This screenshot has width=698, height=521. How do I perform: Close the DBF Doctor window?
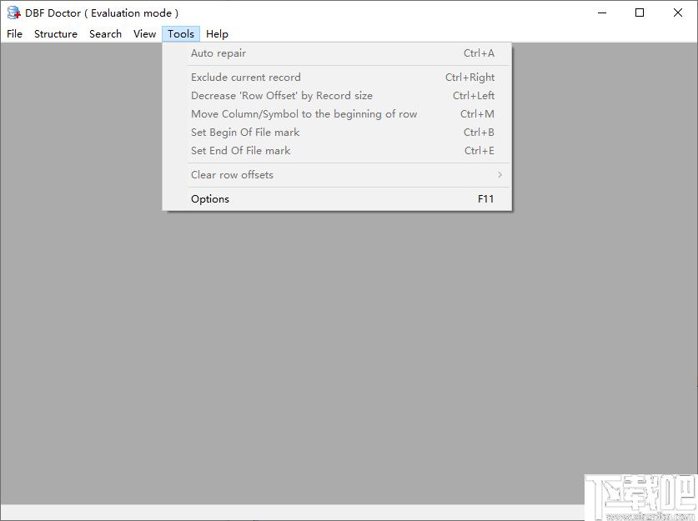tap(677, 13)
